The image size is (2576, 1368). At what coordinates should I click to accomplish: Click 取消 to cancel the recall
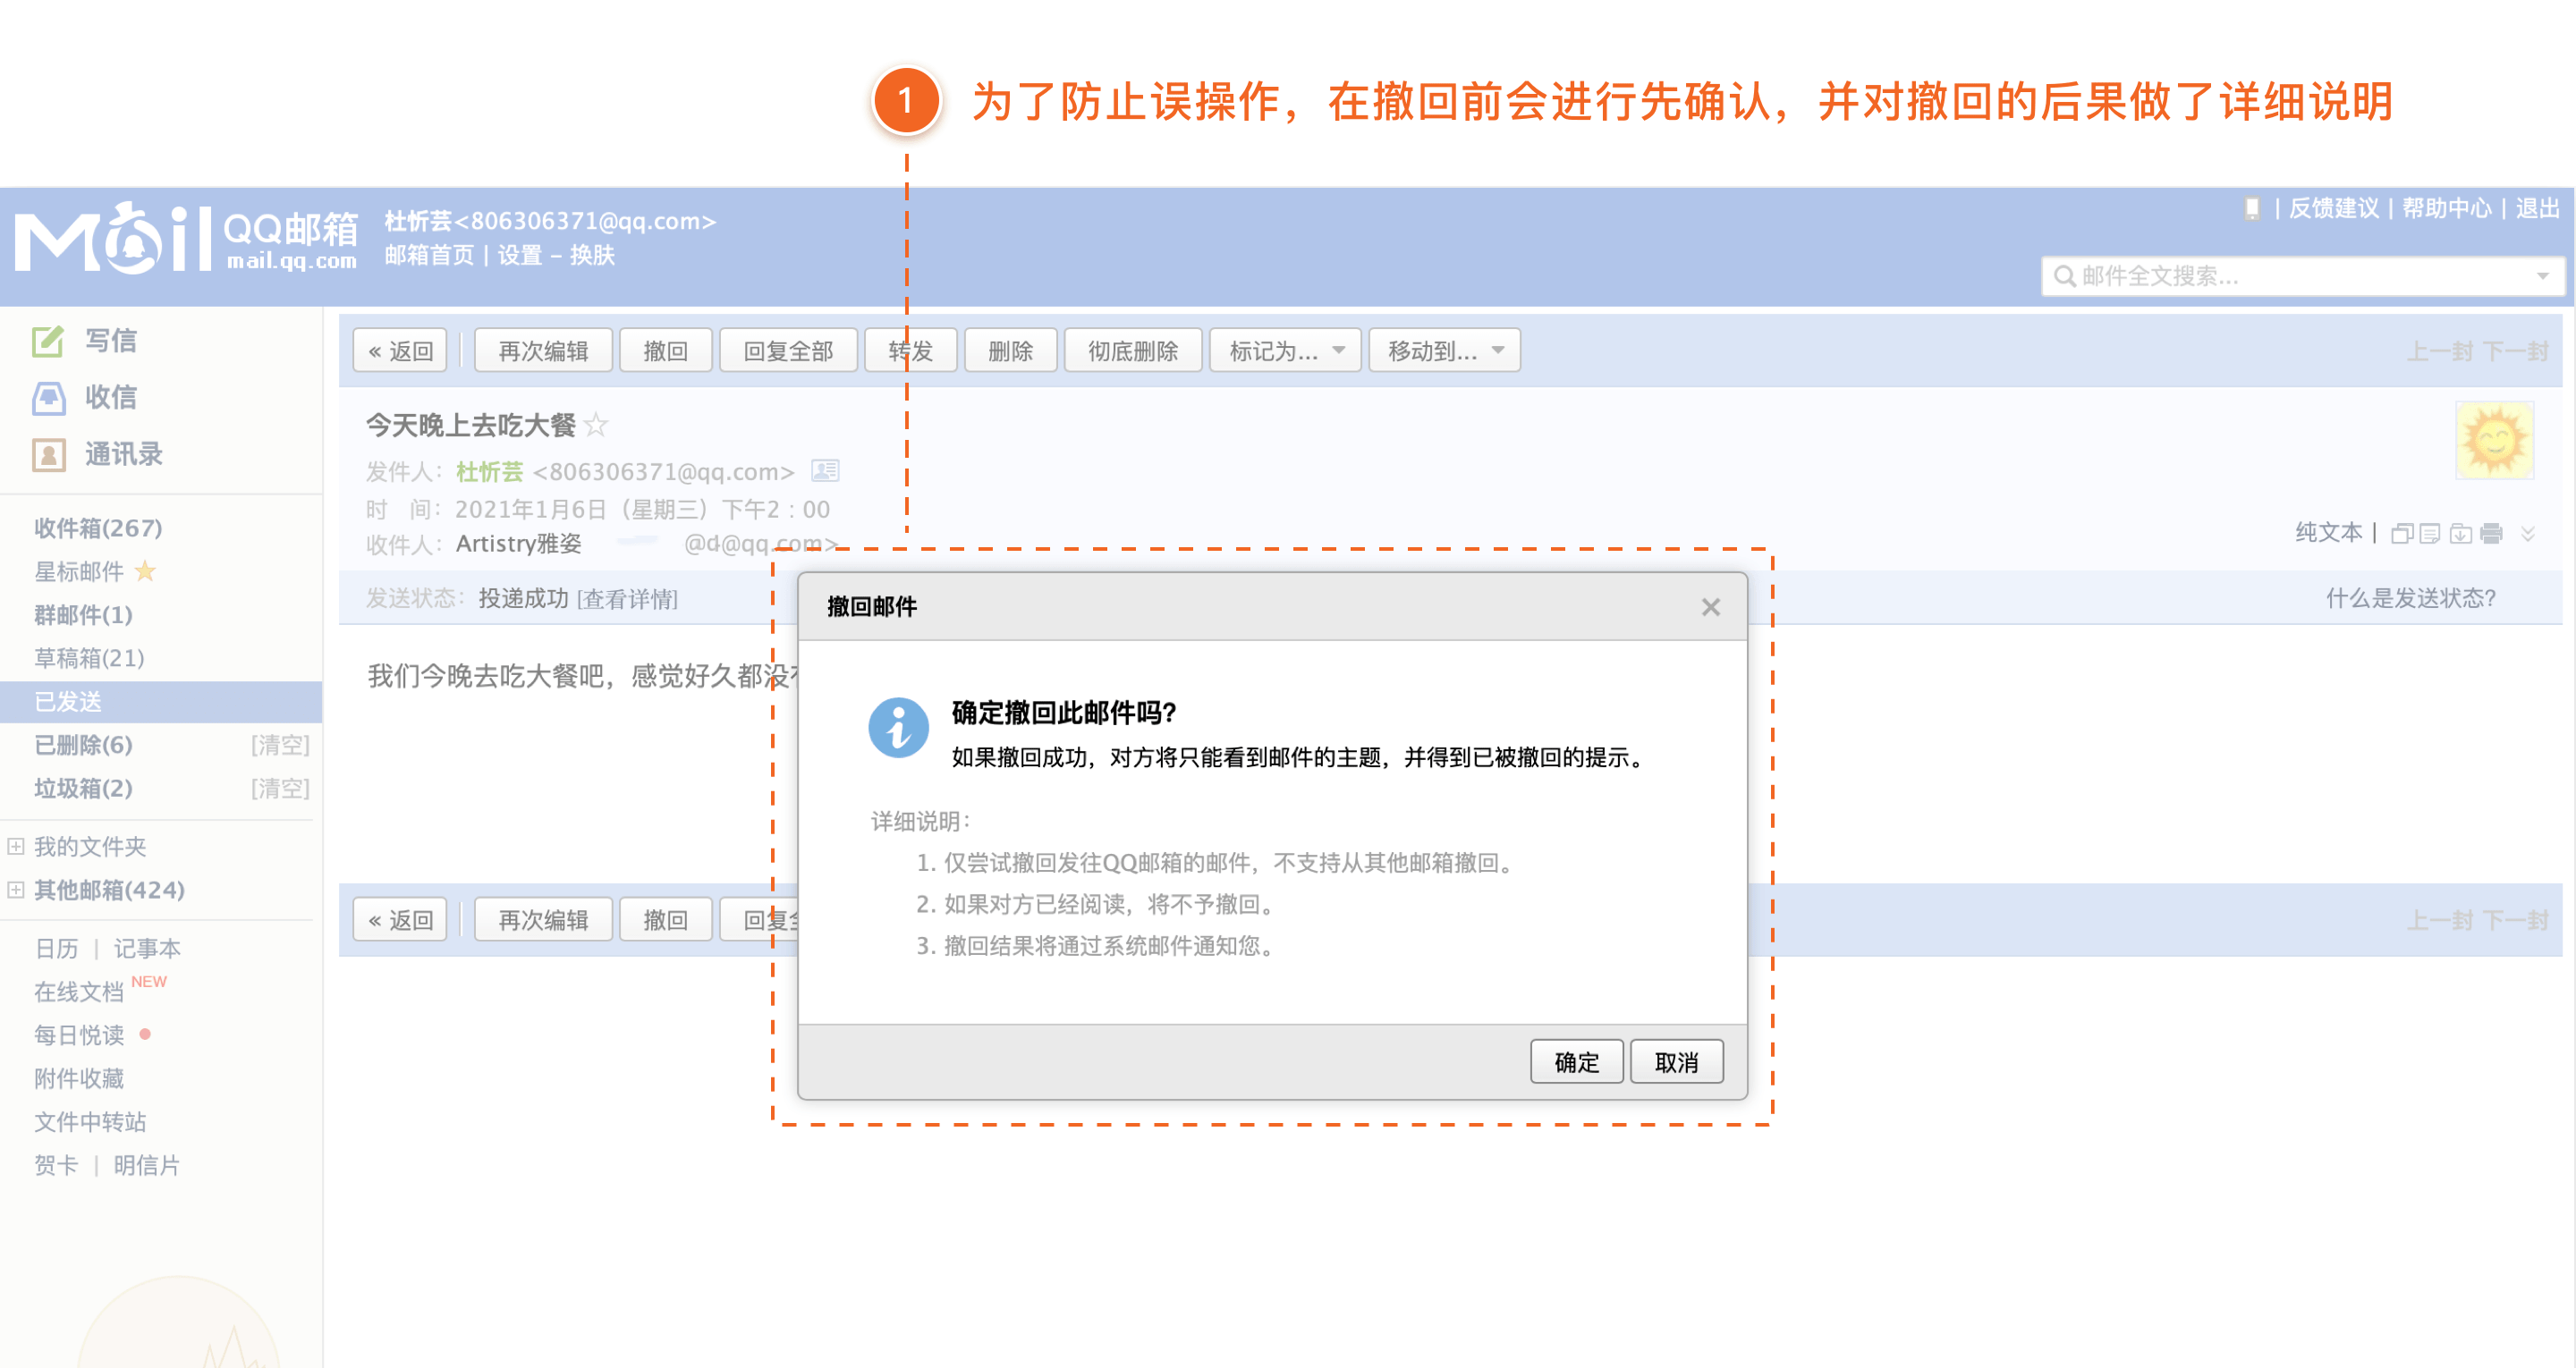coord(1676,1062)
